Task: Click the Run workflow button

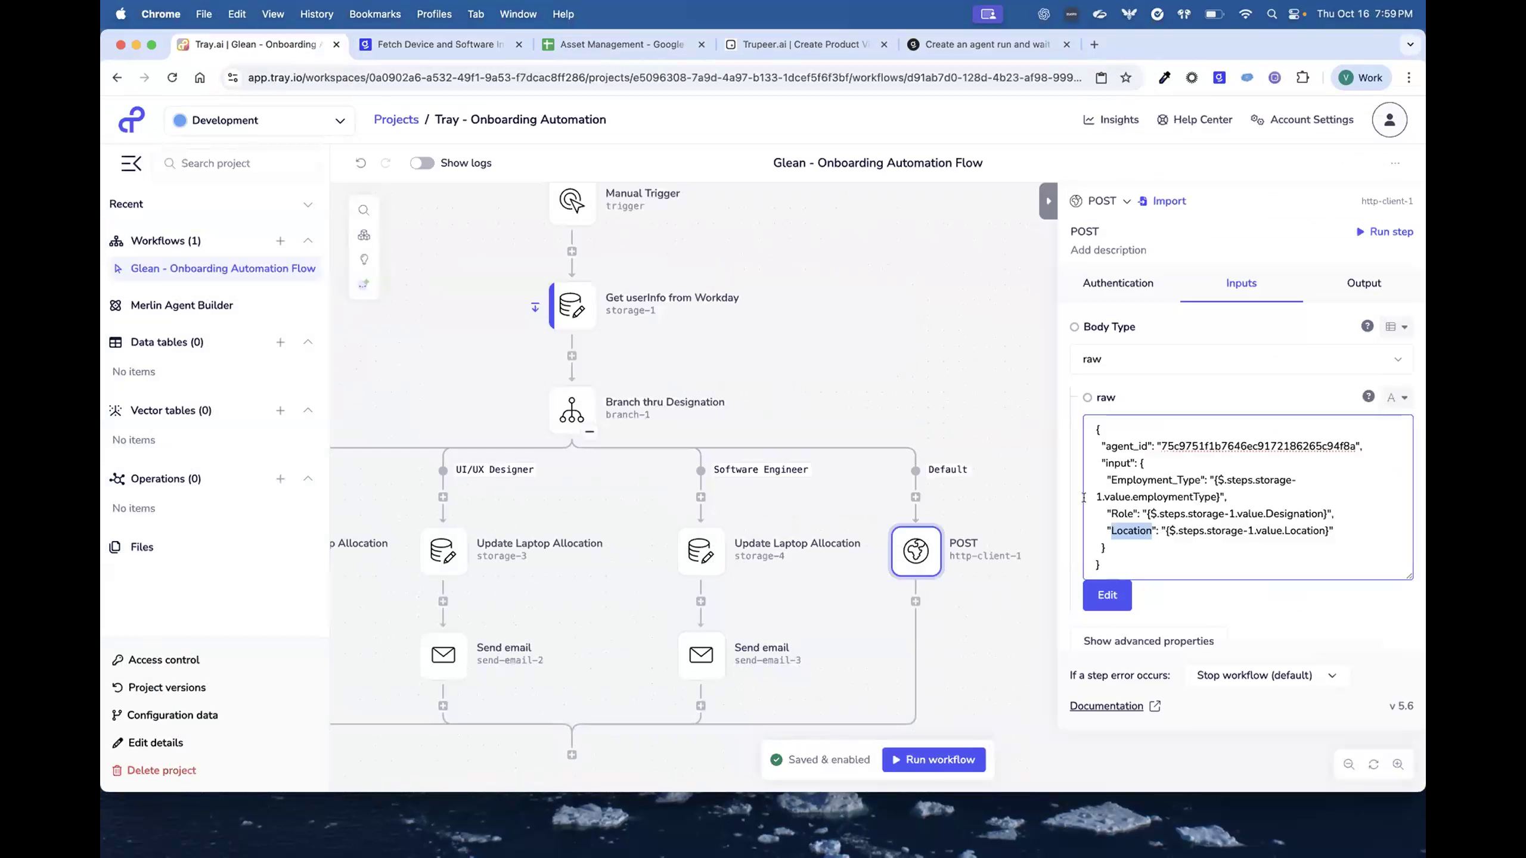Action: point(933,759)
